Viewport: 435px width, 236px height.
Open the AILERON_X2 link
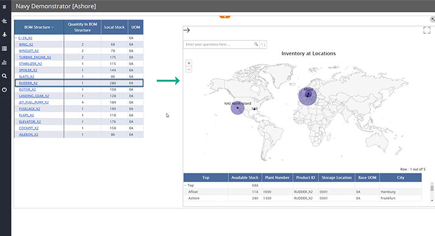click(29, 134)
